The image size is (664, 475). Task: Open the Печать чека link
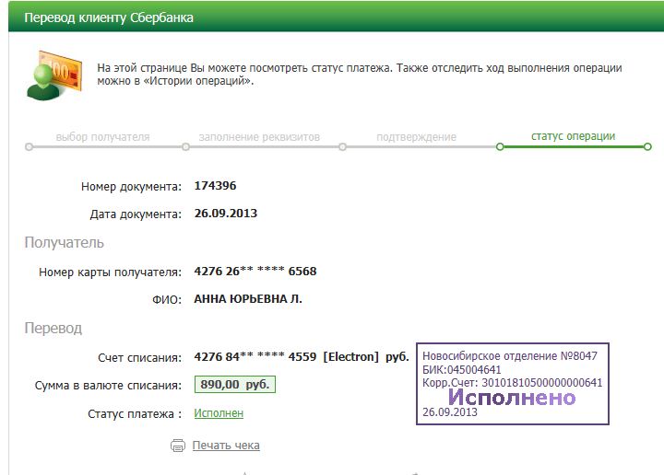226,446
